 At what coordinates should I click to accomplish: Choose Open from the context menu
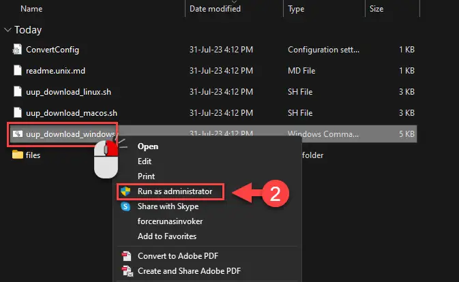click(148, 146)
